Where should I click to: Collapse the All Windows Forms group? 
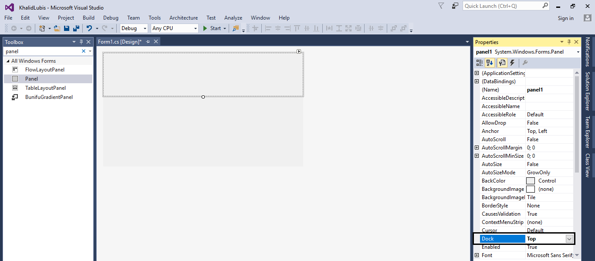pyautogui.click(x=7, y=61)
